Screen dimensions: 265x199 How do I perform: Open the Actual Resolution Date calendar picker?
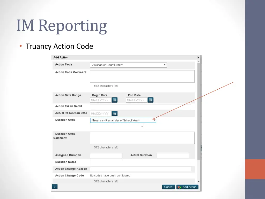click(x=114, y=113)
